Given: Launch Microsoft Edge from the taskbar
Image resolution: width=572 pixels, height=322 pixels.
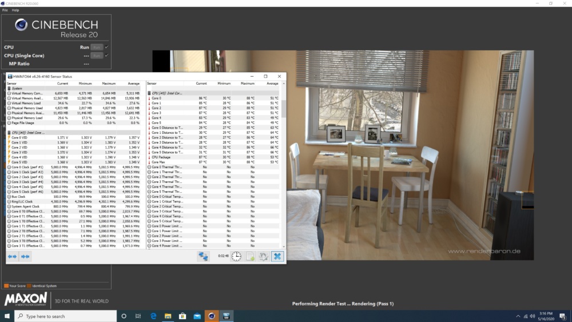Looking at the screenshot, I should tap(153, 316).
